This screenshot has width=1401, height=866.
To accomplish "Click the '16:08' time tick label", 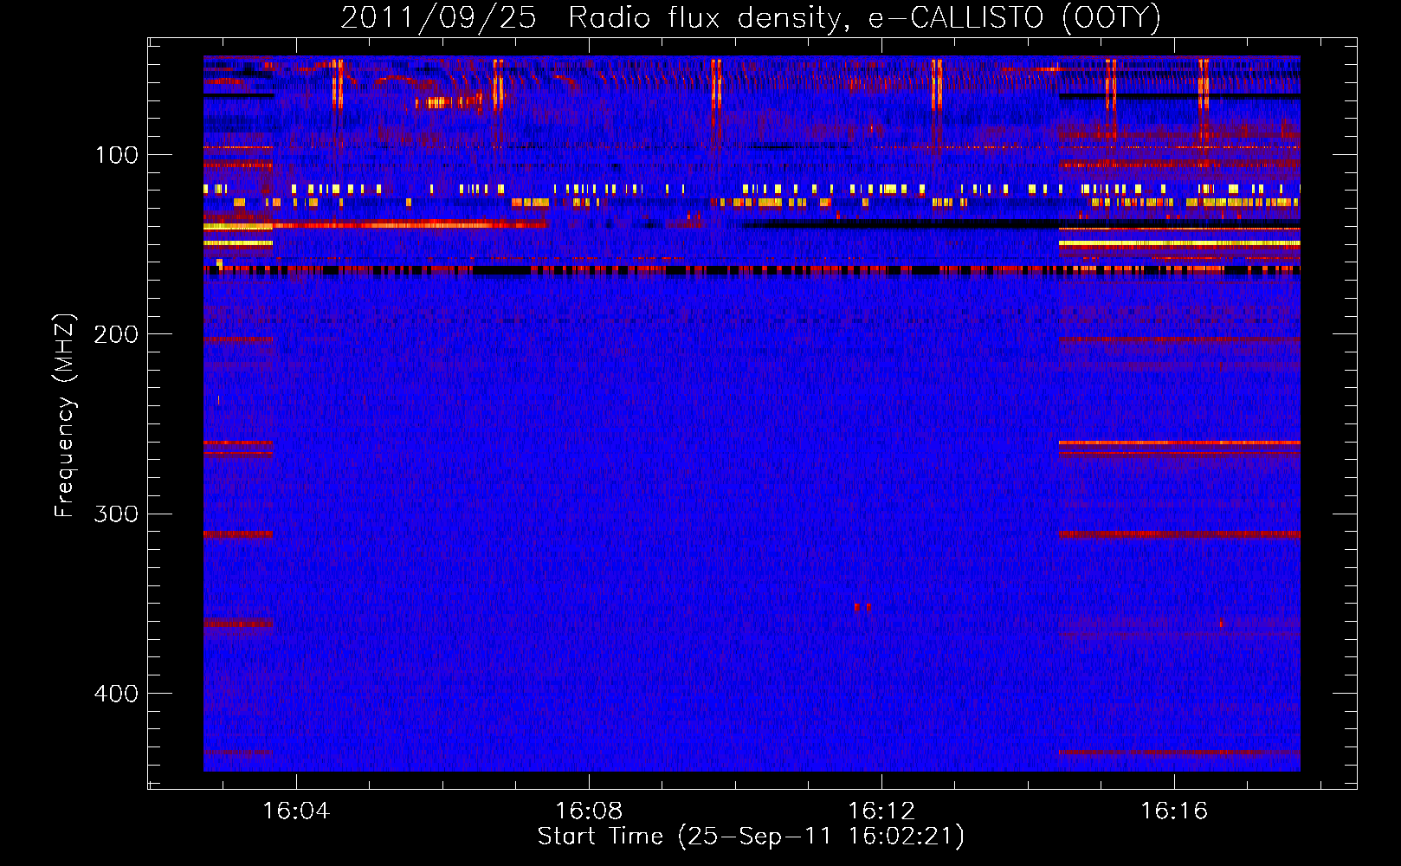I will (x=589, y=811).
